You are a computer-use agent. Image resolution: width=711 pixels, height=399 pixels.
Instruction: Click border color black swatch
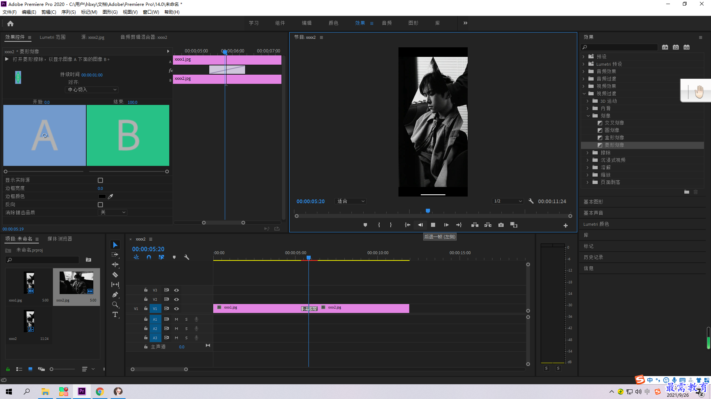tap(102, 197)
